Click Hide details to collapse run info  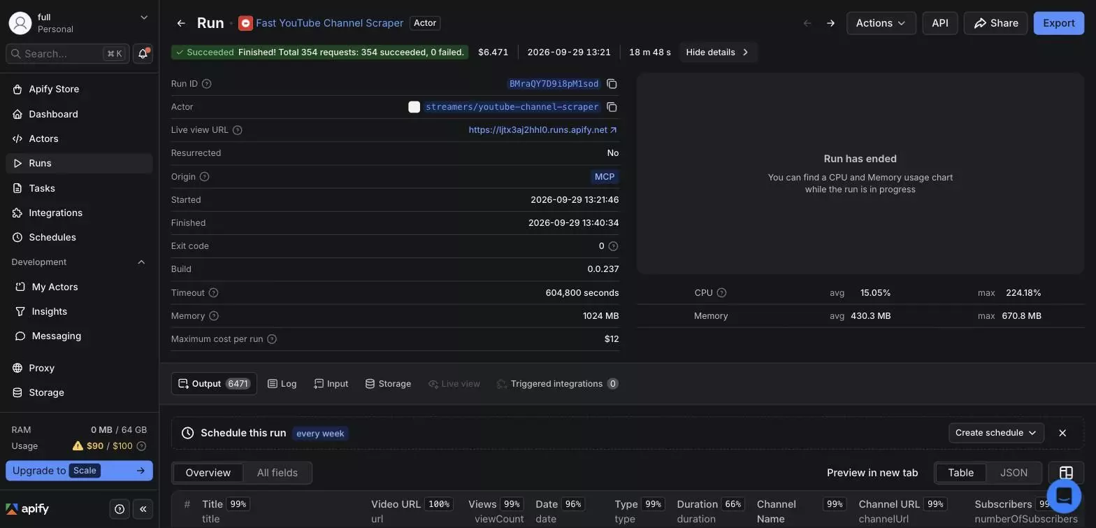click(718, 52)
